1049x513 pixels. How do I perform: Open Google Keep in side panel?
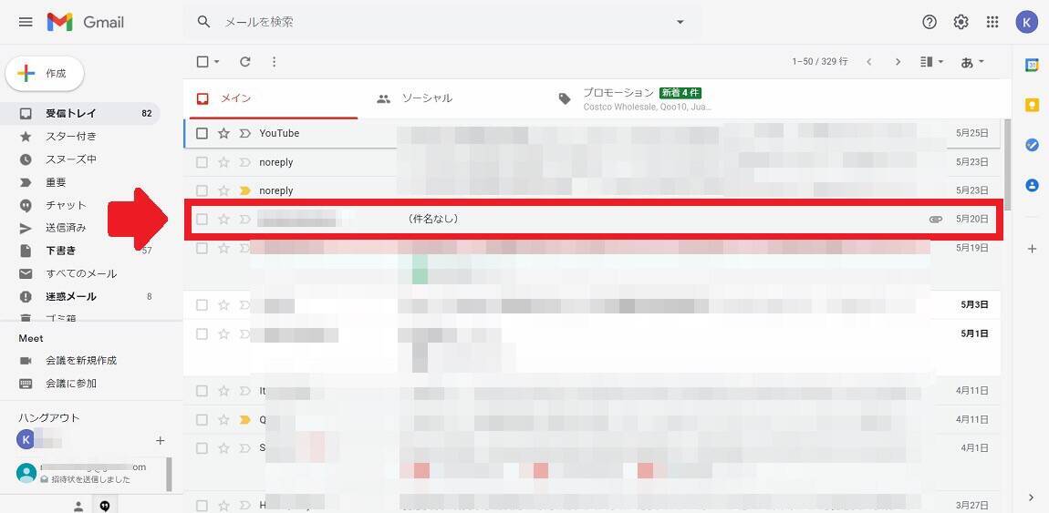tap(1032, 105)
